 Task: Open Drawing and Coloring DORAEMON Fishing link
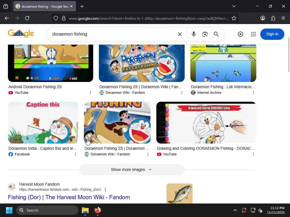[206, 148]
